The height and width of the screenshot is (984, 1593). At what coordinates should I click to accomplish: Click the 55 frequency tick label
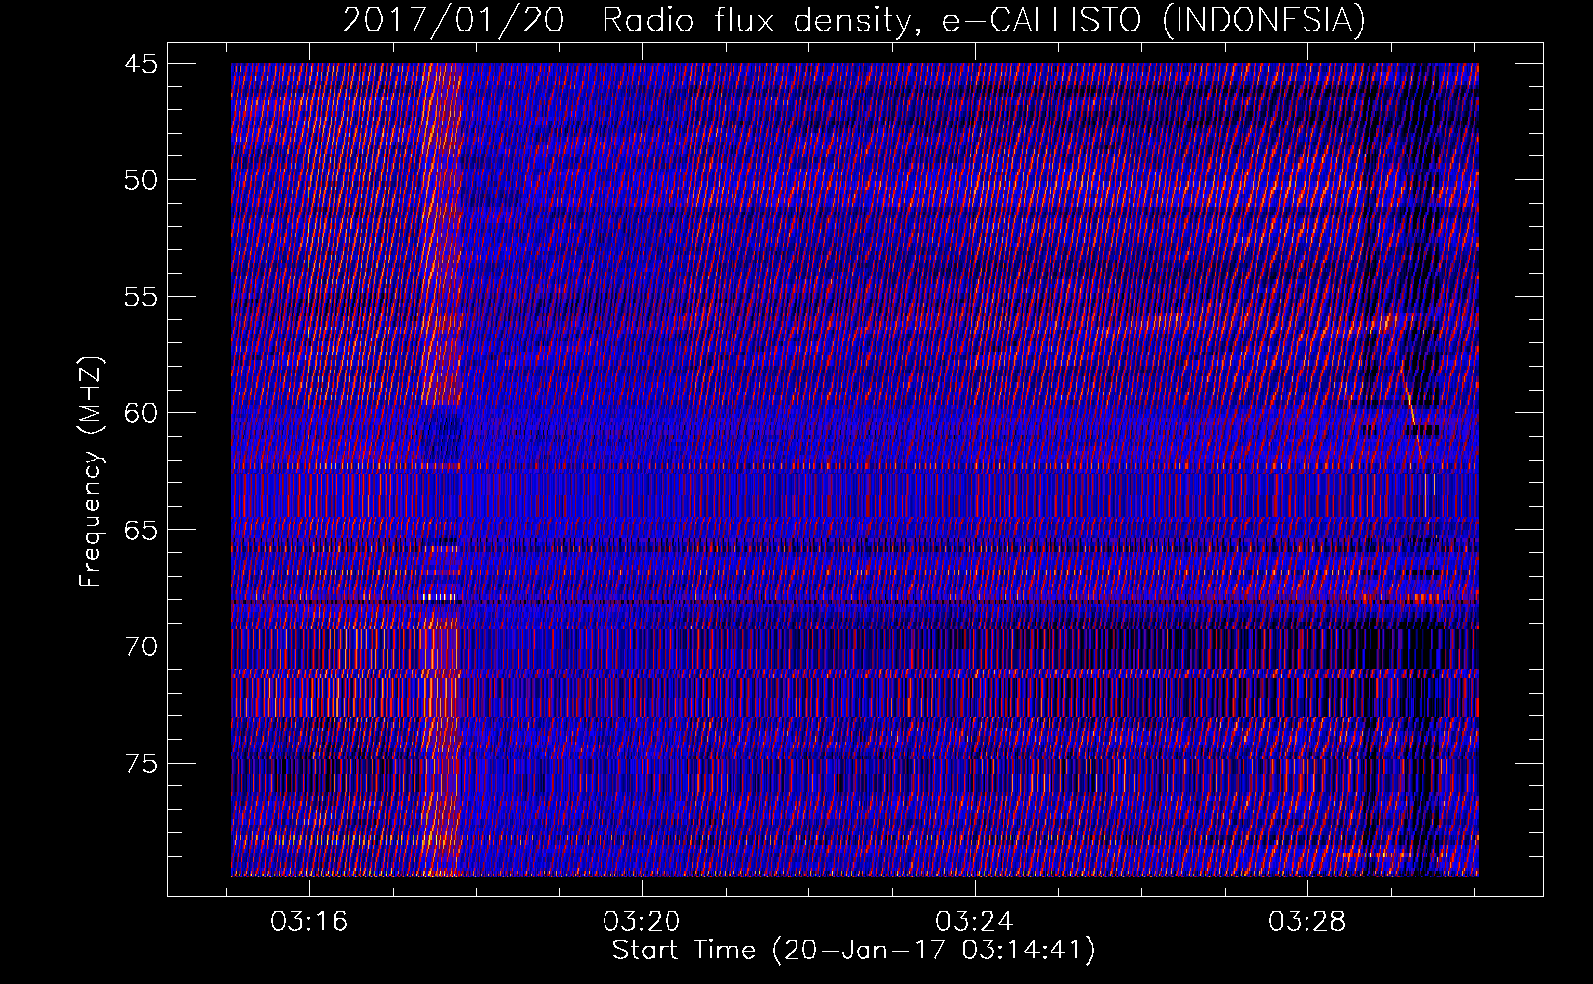tap(140, 296)
